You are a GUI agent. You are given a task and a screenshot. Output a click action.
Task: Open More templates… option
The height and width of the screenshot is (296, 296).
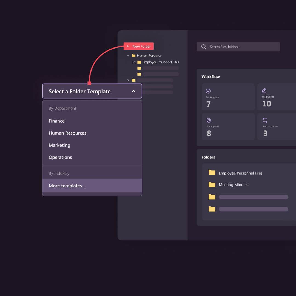67,186
